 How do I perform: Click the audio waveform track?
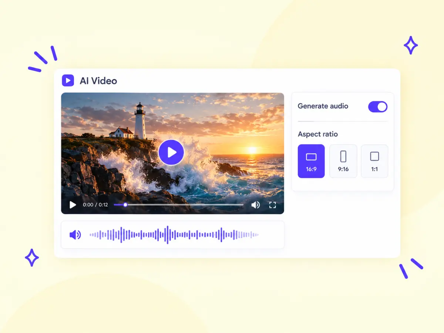point(174,235)
